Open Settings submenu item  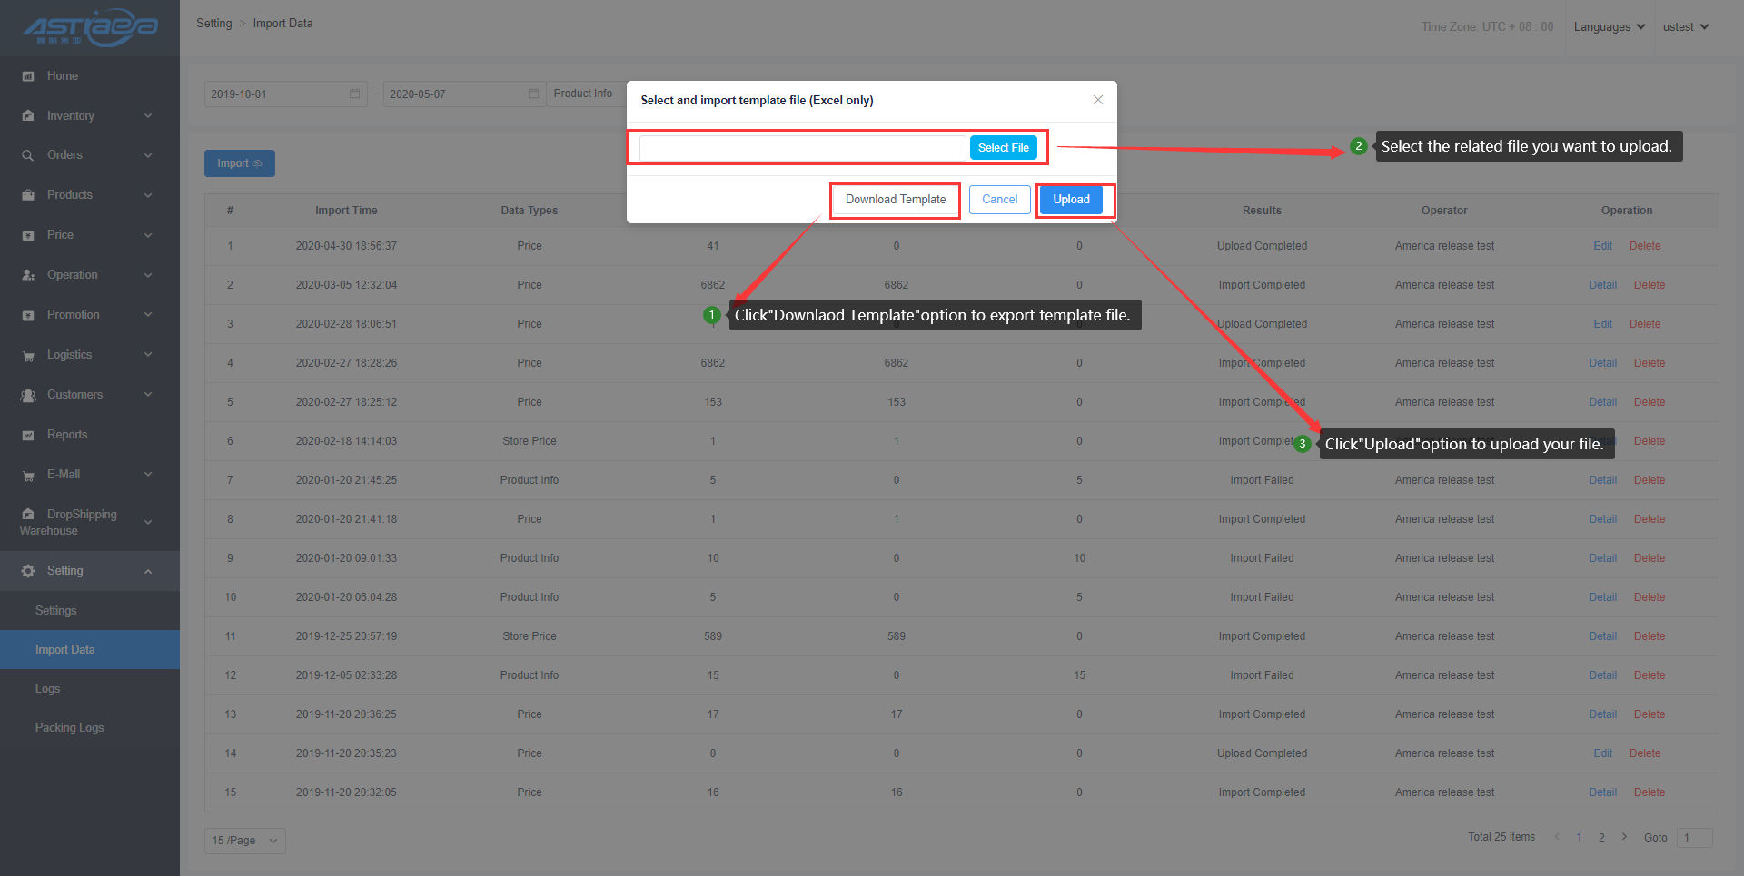tap(55, 611)
